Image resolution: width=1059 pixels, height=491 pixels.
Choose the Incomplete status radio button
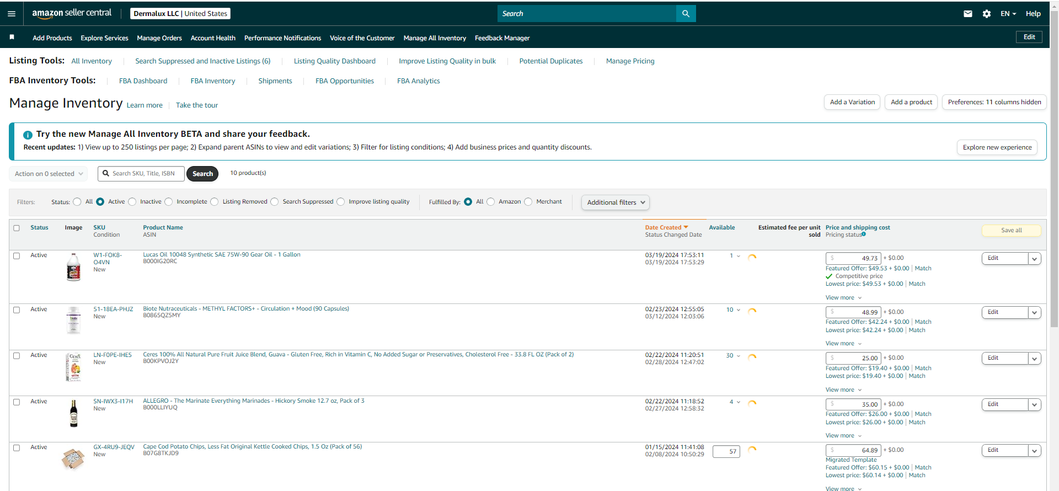pyautogui.click(x=169, y=202)
